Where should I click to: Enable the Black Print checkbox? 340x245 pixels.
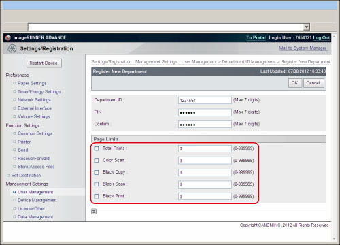pos(97,196)
